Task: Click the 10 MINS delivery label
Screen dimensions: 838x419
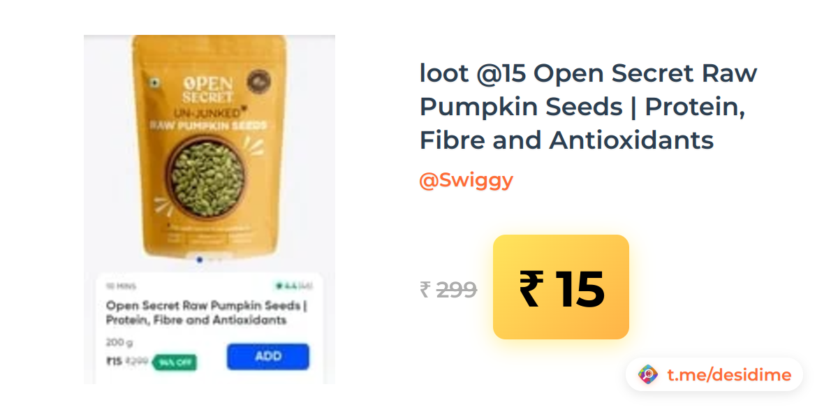Action: click(121, 286)
